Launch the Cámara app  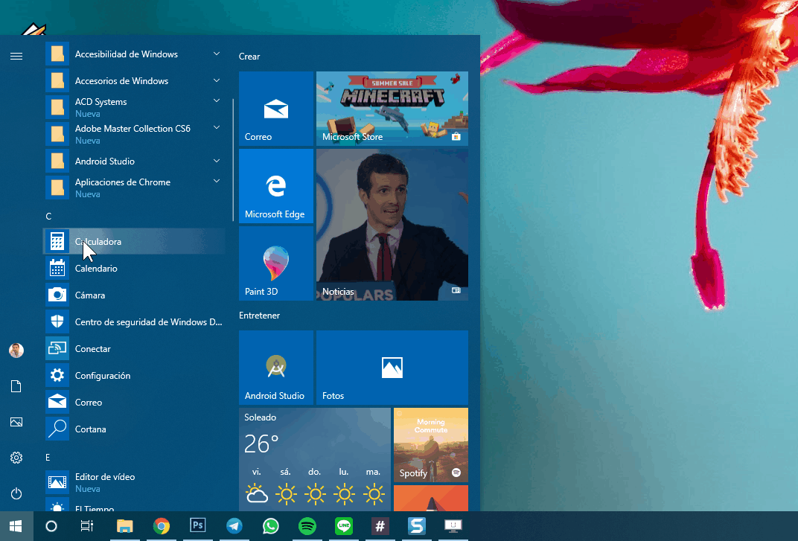click(134, 295)
